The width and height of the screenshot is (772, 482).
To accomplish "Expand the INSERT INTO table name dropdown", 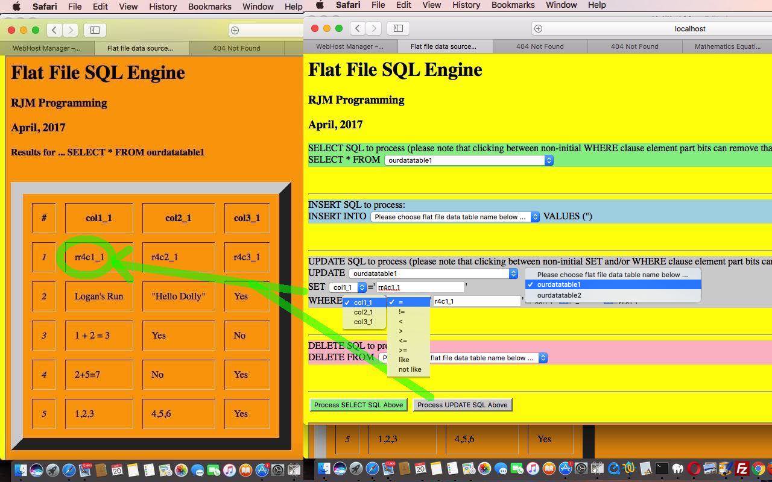I will [455, 217].
